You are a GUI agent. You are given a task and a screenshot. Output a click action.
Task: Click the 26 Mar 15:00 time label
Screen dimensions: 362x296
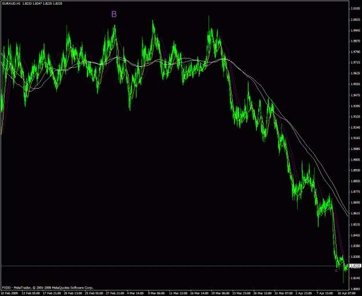click(x=262, y=293)
